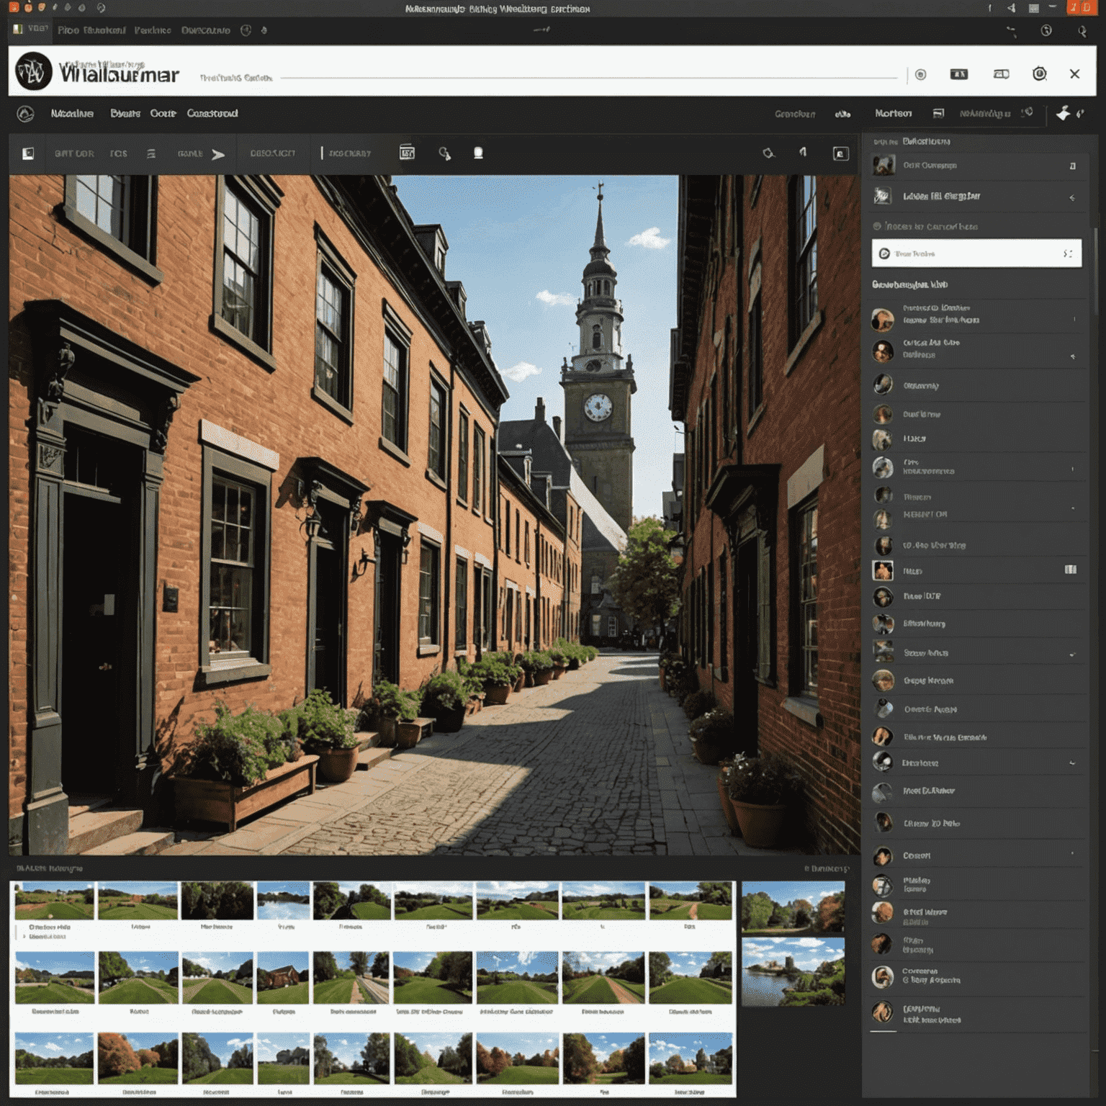Click the small panel icon right of "Morteon"
This screenshot has height=1106, width=1106.
[x=938, y=113]
